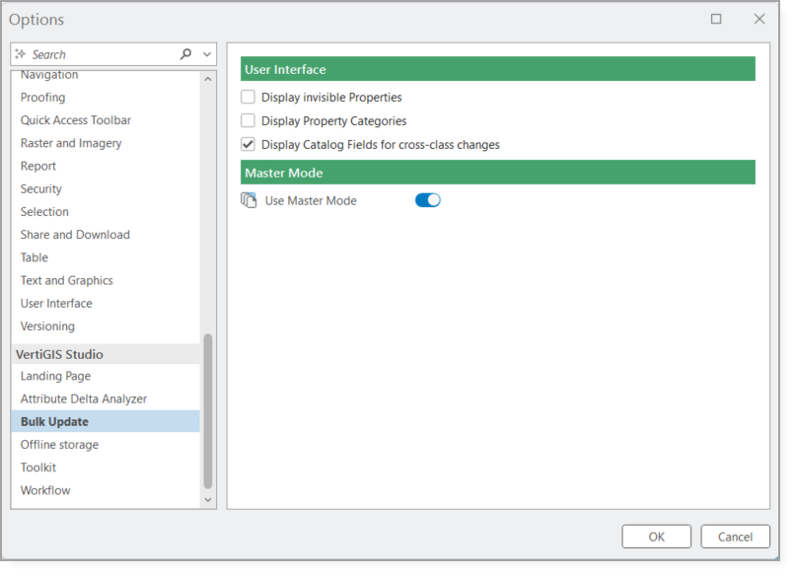Click into the Search input field
Viewport: 795px width, 576px height.
tap(99, 54)
